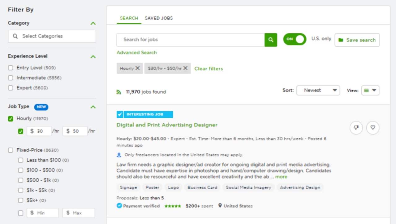Click the Payment verified badge icon
This screenshot has height=224, width=396.
(x=119, y=206)
